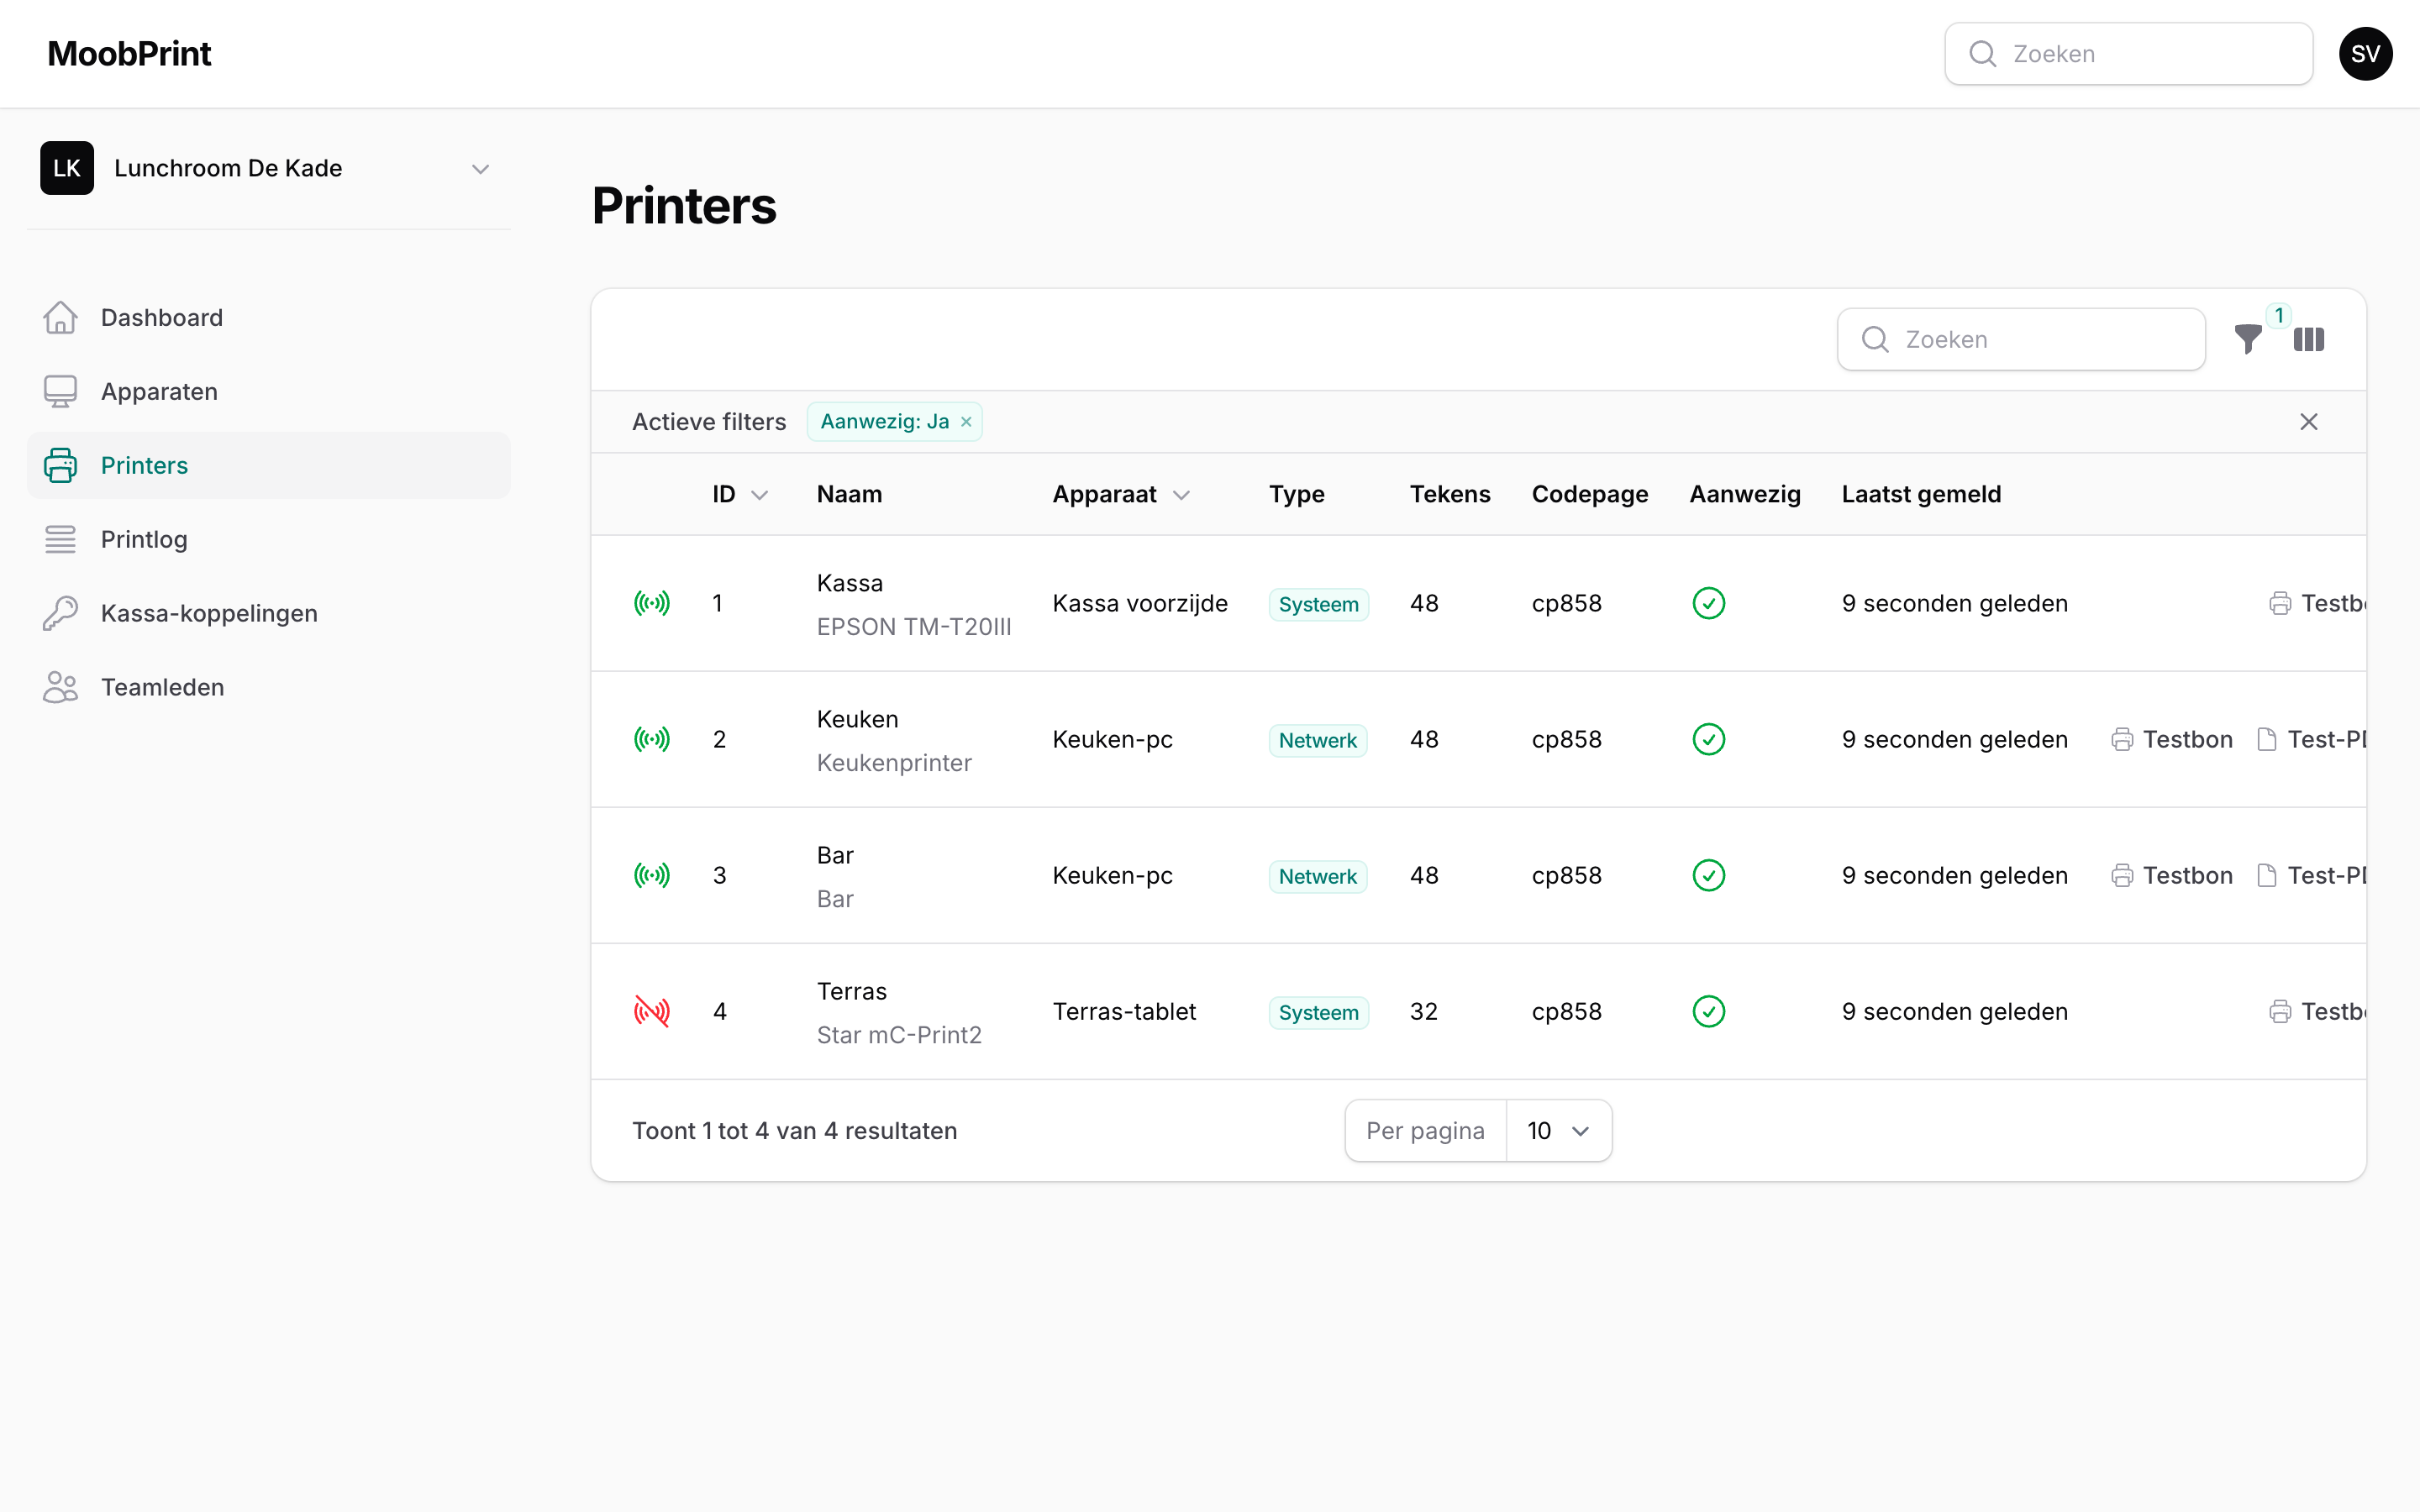Open Apparaten in the sidebar

tap(268, 392)
